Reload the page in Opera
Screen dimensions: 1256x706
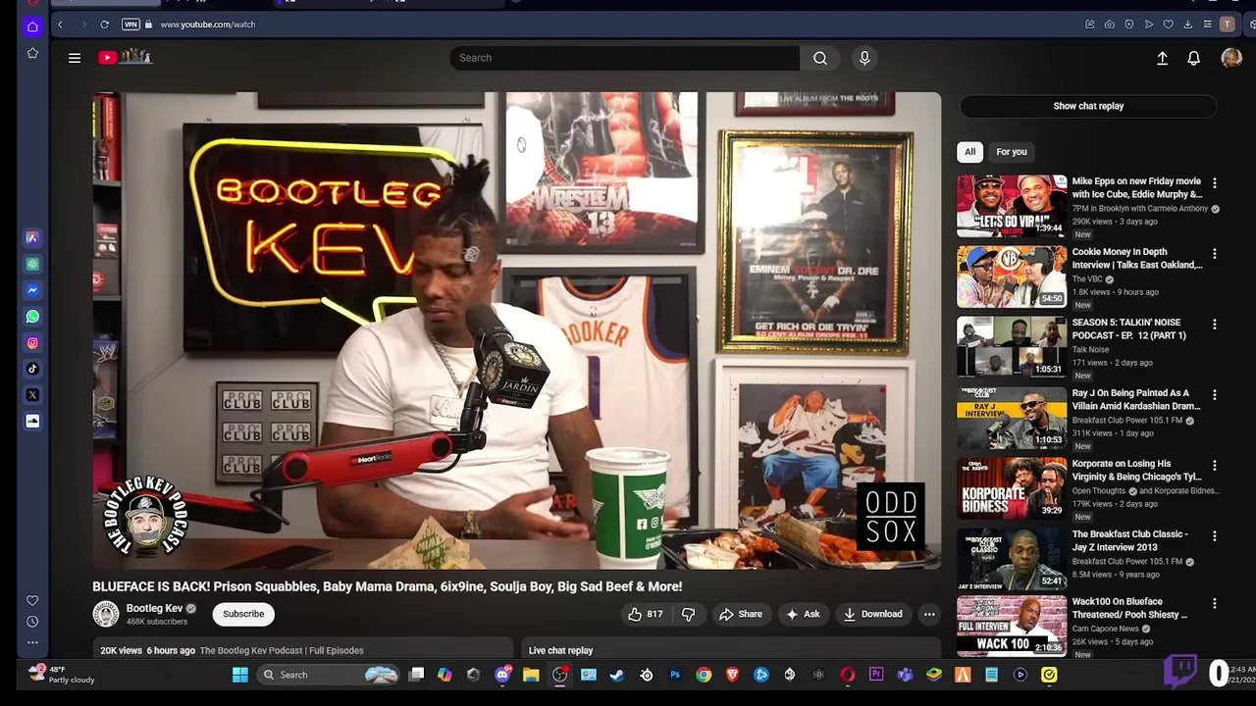click(104, 25)
